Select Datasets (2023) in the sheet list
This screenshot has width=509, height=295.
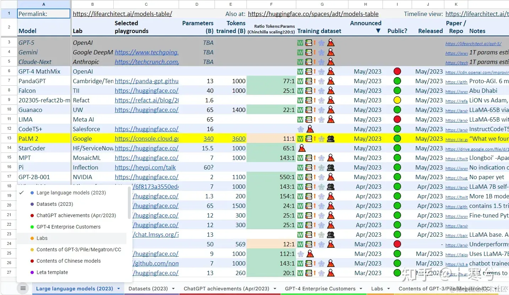pyautogui.click(x=71, y=204)
